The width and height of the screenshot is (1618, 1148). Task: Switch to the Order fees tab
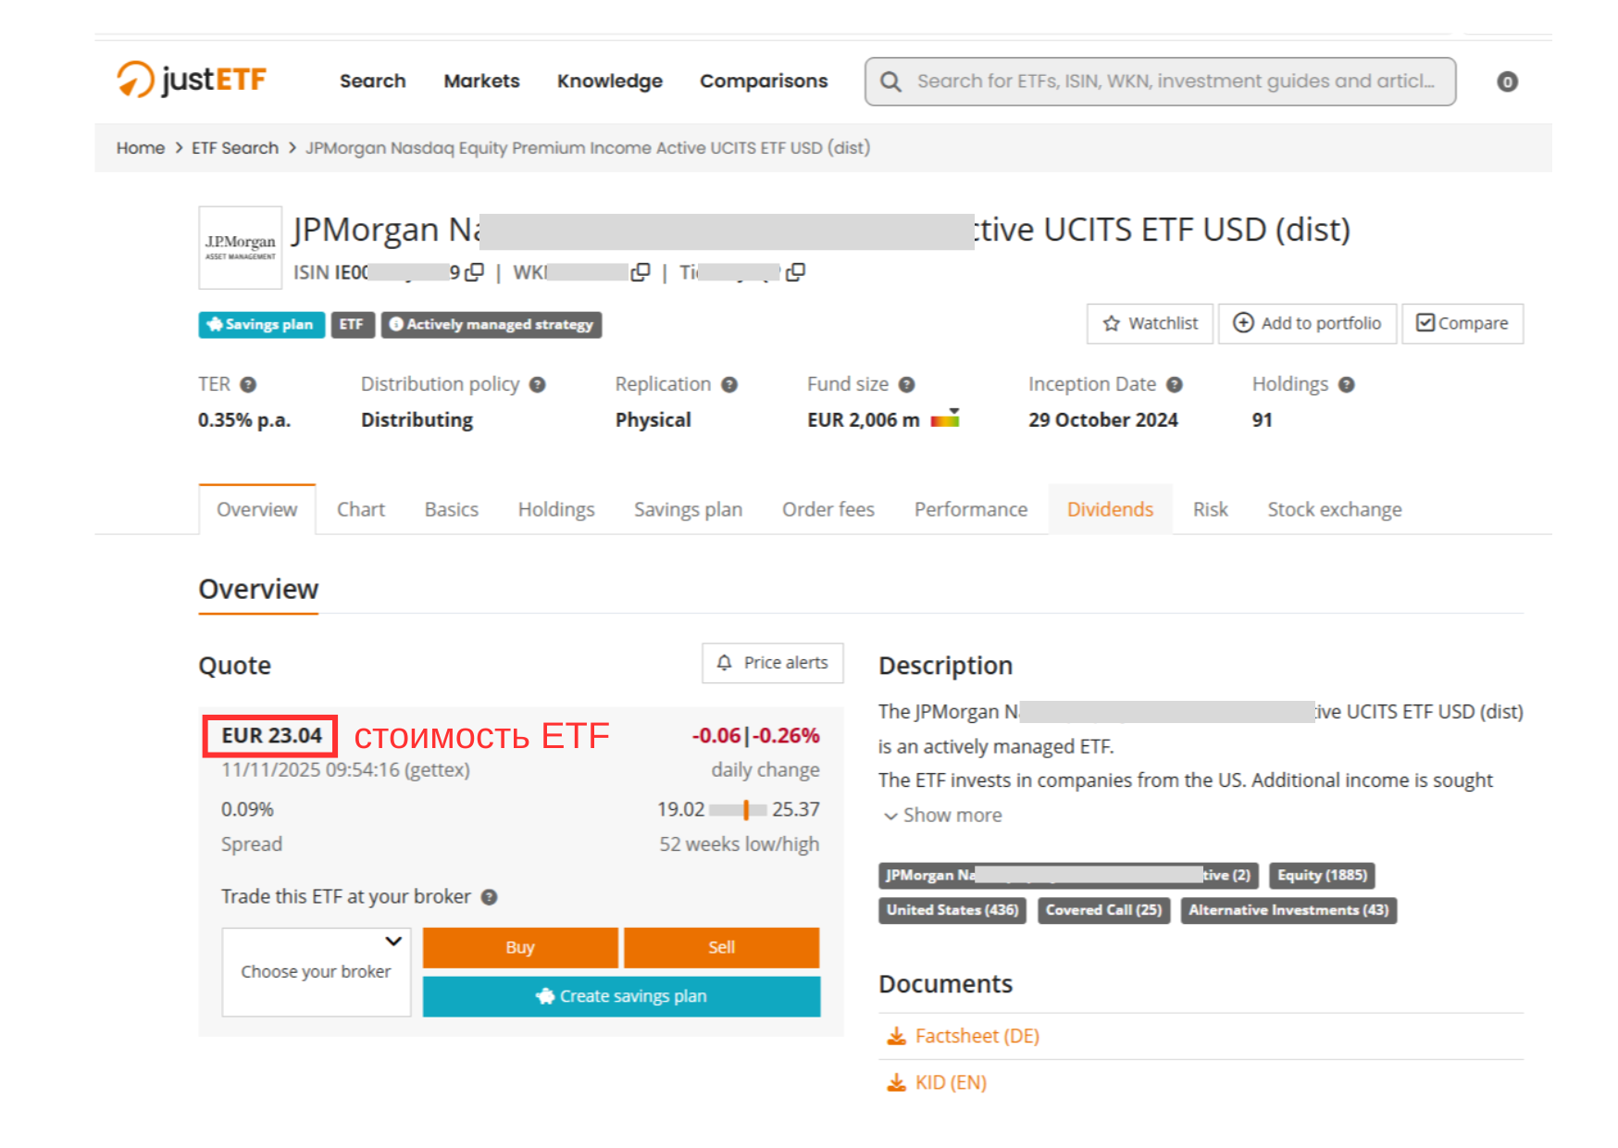coord(828,509)
